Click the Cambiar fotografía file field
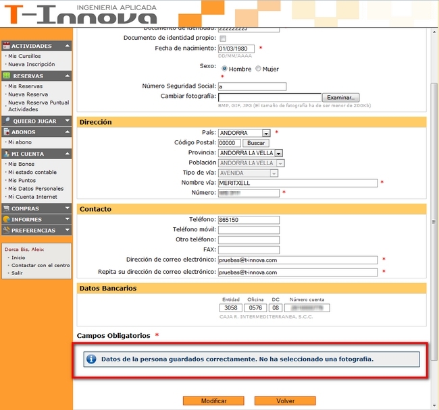This screenshot has width=439, height=410. pos(269,98)
